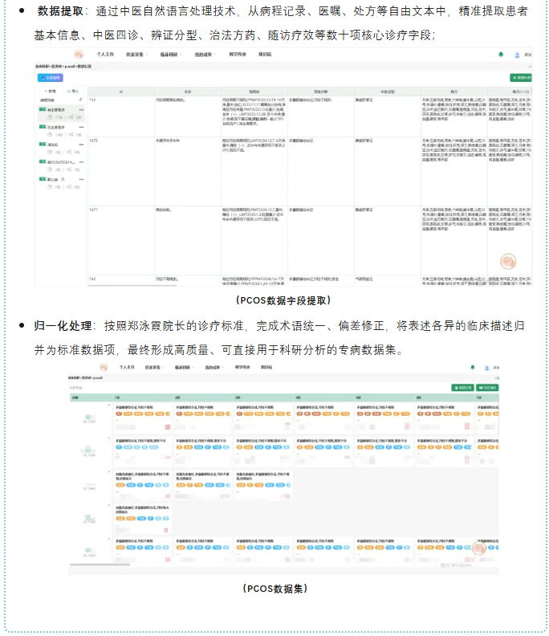Click the sort icon beside the library list header
Screen dimensions: 549x636
(x=80, y=100)
